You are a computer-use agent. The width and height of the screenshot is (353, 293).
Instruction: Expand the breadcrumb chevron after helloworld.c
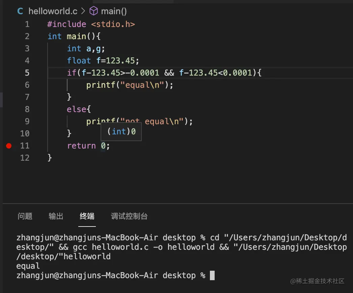[83, 11]
